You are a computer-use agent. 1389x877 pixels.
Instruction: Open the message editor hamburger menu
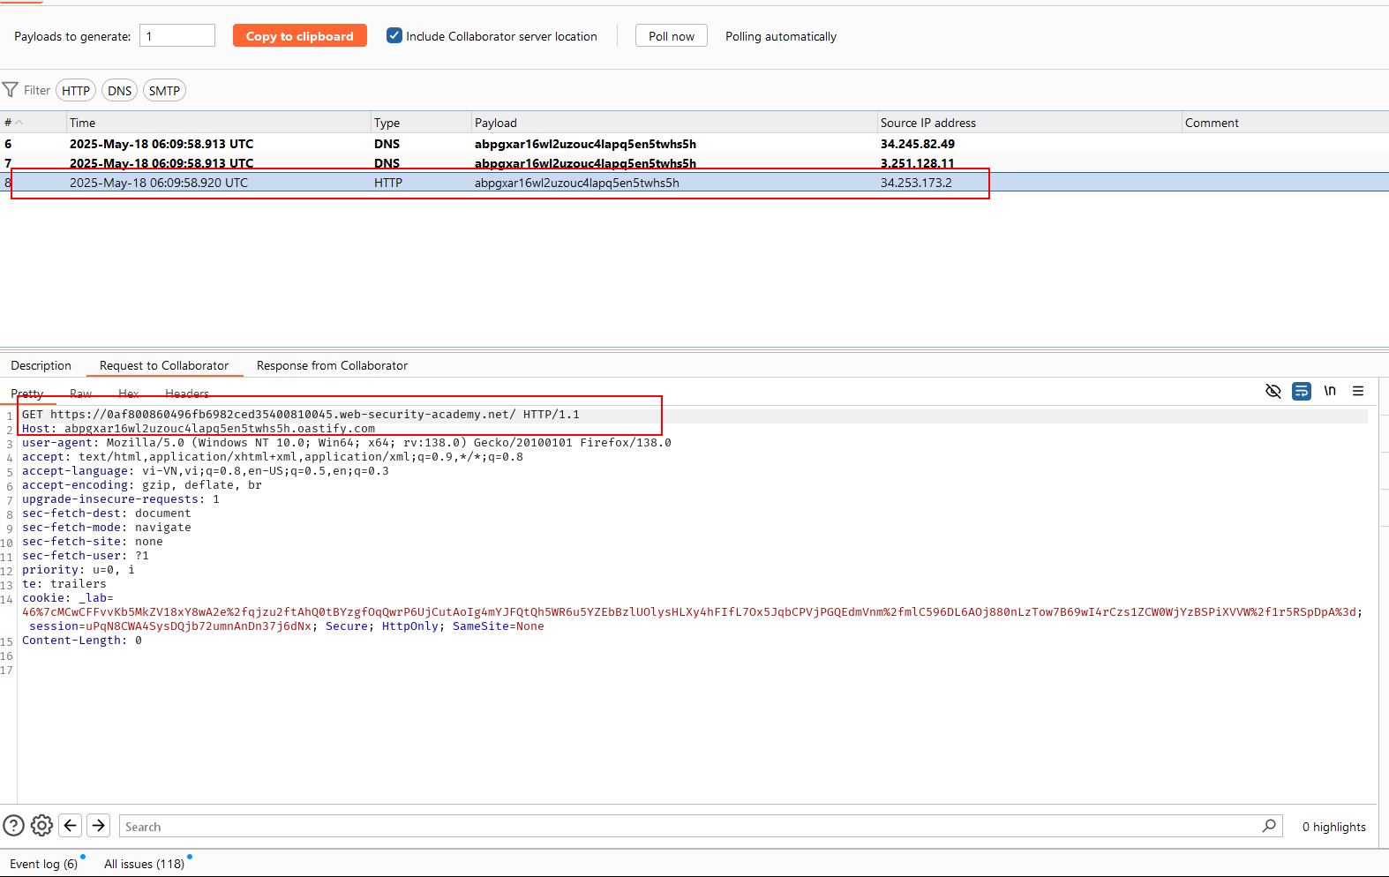(x=1358, y=391)
